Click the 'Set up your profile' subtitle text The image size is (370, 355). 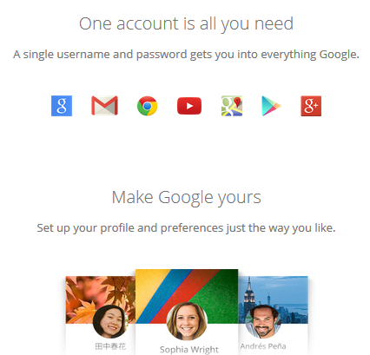(x=186, y=228)
